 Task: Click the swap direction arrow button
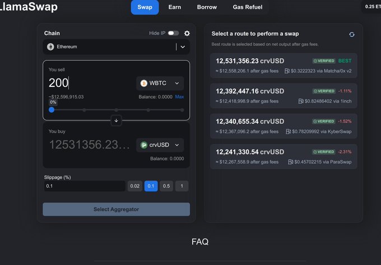(116, 120)
